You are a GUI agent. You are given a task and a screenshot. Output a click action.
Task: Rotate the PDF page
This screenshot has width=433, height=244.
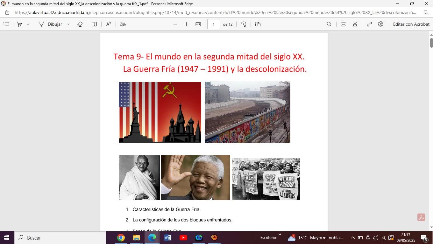pyautogui.click(x=244, y=24)
